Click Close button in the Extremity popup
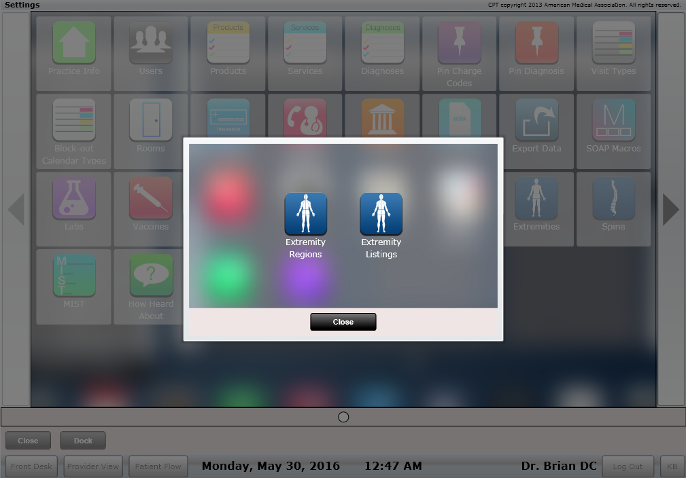 343,322
